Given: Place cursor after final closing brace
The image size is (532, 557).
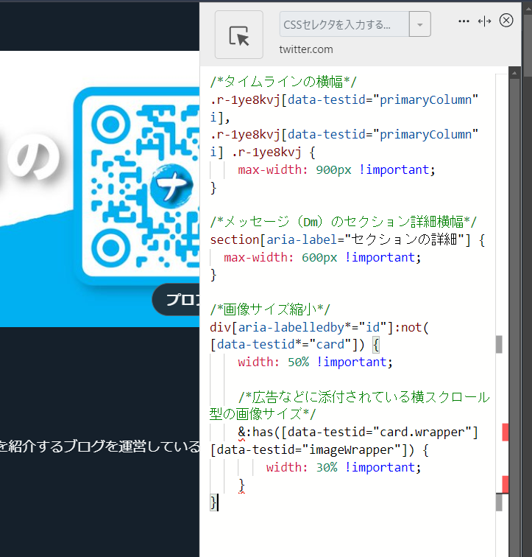Looking at the screenshot, I should click(x=219, y=502).
